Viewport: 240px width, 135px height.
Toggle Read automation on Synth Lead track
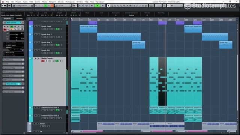[x=57, y=29]
